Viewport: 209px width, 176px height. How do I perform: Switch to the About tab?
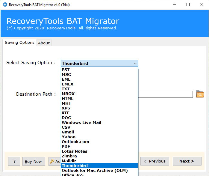pyautogui.click(x=44, y=43)
